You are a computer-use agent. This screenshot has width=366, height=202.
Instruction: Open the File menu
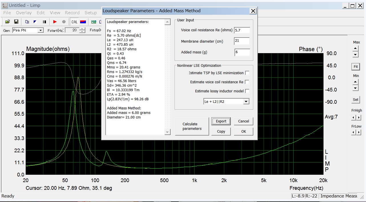7,13
